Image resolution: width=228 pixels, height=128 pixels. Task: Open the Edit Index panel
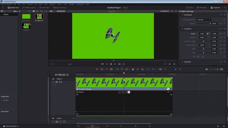tap(44, 7)
